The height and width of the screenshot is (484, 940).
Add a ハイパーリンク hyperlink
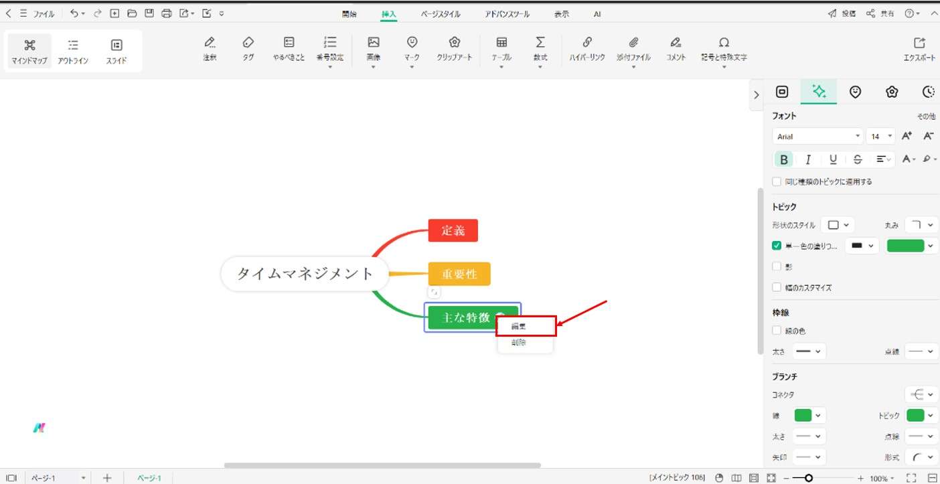(587, 49)
